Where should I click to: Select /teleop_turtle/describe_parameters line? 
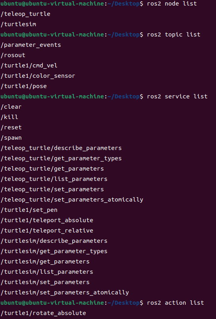point(61,148)
